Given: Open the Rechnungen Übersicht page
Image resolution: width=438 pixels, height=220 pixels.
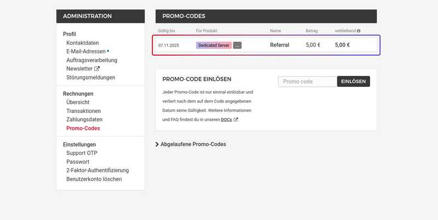Looking at the screenshot, I should (x=78, y=102).
